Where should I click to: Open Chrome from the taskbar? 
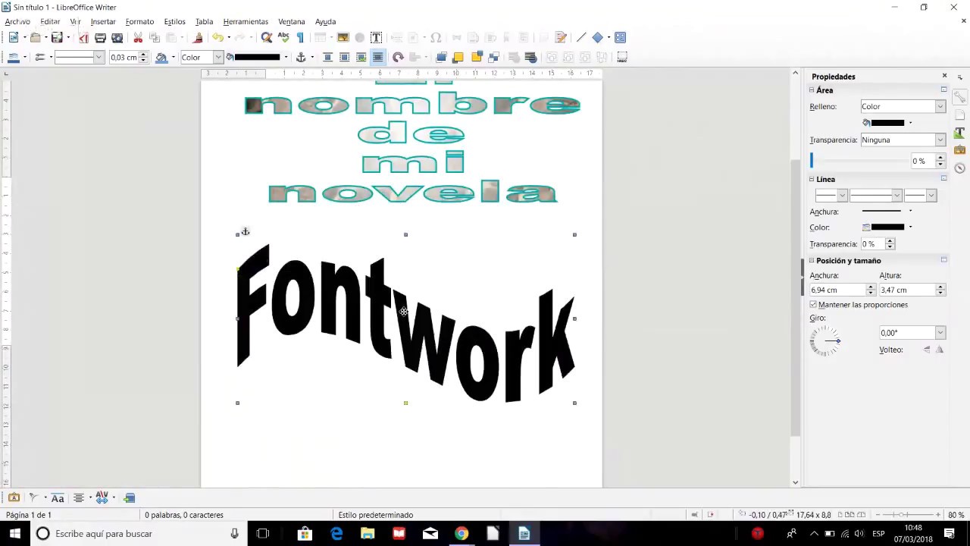[461, 533]
